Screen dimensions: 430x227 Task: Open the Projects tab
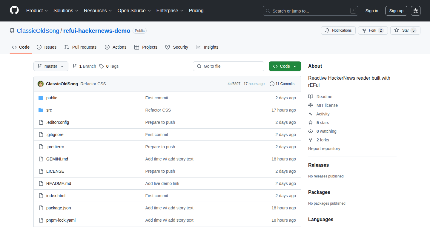coord(146,47)
